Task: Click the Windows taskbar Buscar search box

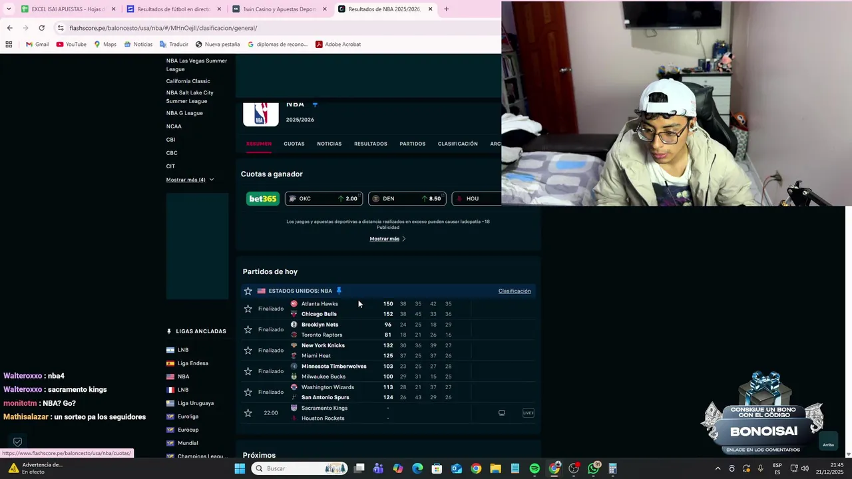Action: 300,468
